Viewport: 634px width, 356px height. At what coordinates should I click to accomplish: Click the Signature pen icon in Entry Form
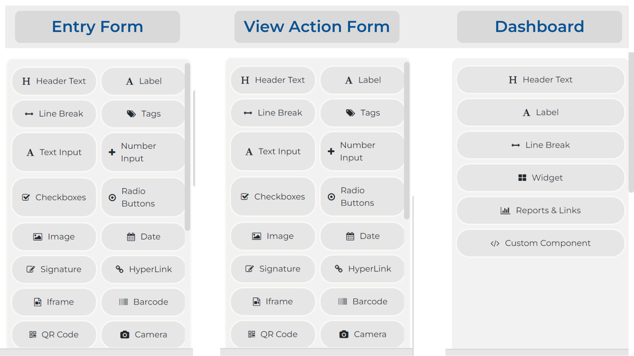pyautogui.click(x=31, y=269)
